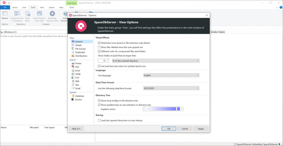This screenshot has height=146, width=283.
Task: Click the Cancel button
Action: click(x=185, y=129)
